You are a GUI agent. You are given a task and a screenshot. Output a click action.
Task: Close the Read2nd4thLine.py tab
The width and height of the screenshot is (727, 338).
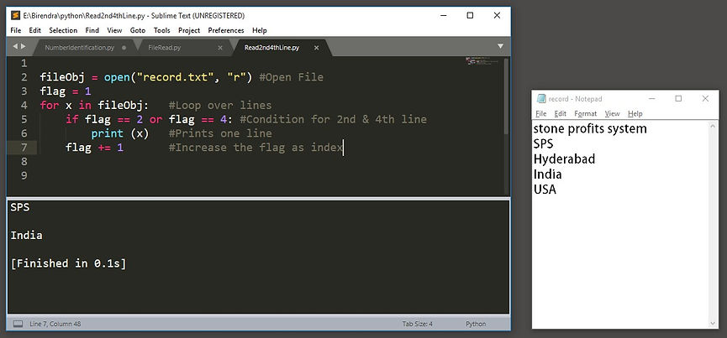coord(316,48)
